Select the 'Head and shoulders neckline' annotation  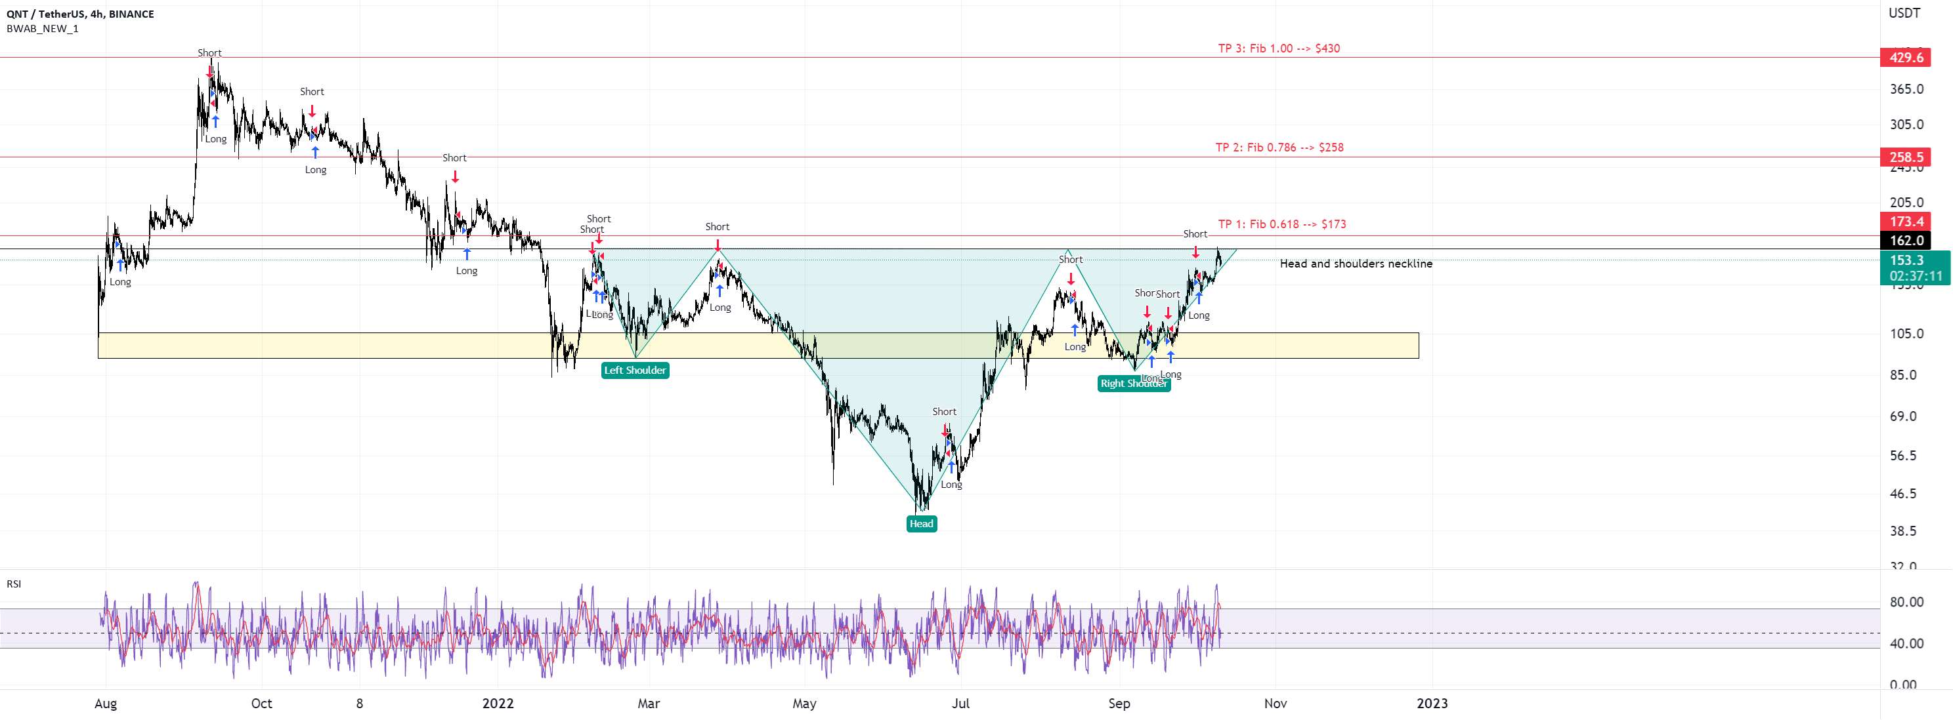[x=1356, y=264]
